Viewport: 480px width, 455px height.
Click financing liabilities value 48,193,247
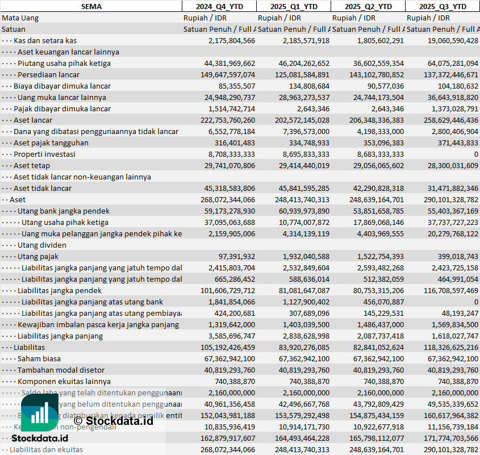(x=460, y=312)
